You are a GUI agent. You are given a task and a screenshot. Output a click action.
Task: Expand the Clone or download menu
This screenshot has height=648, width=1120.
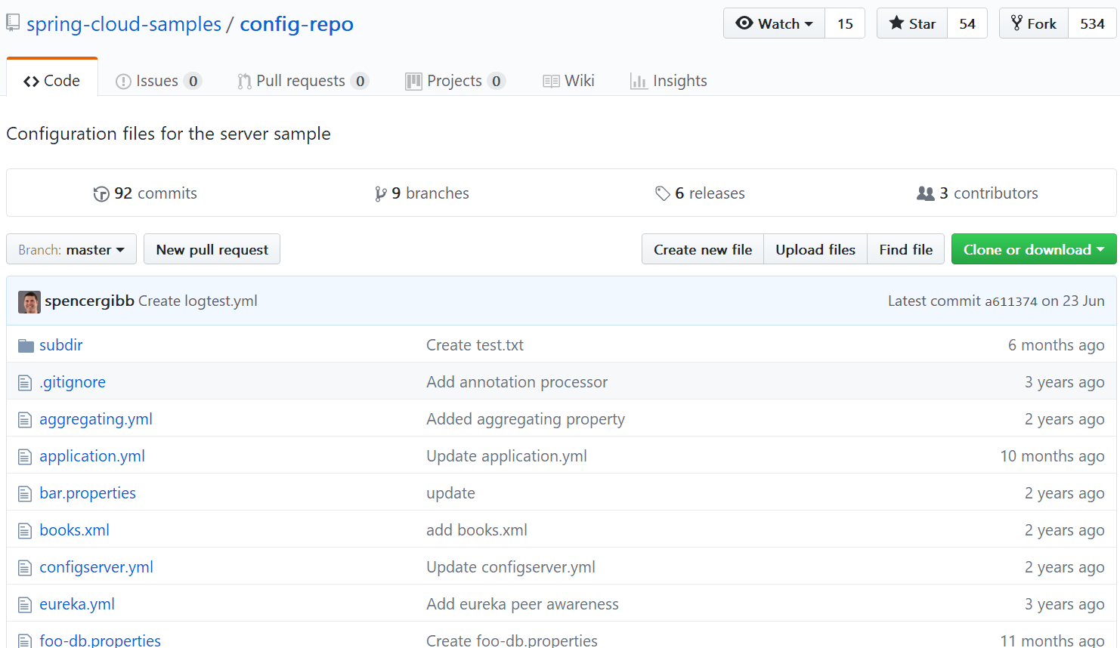click(x=1033, y=249)
